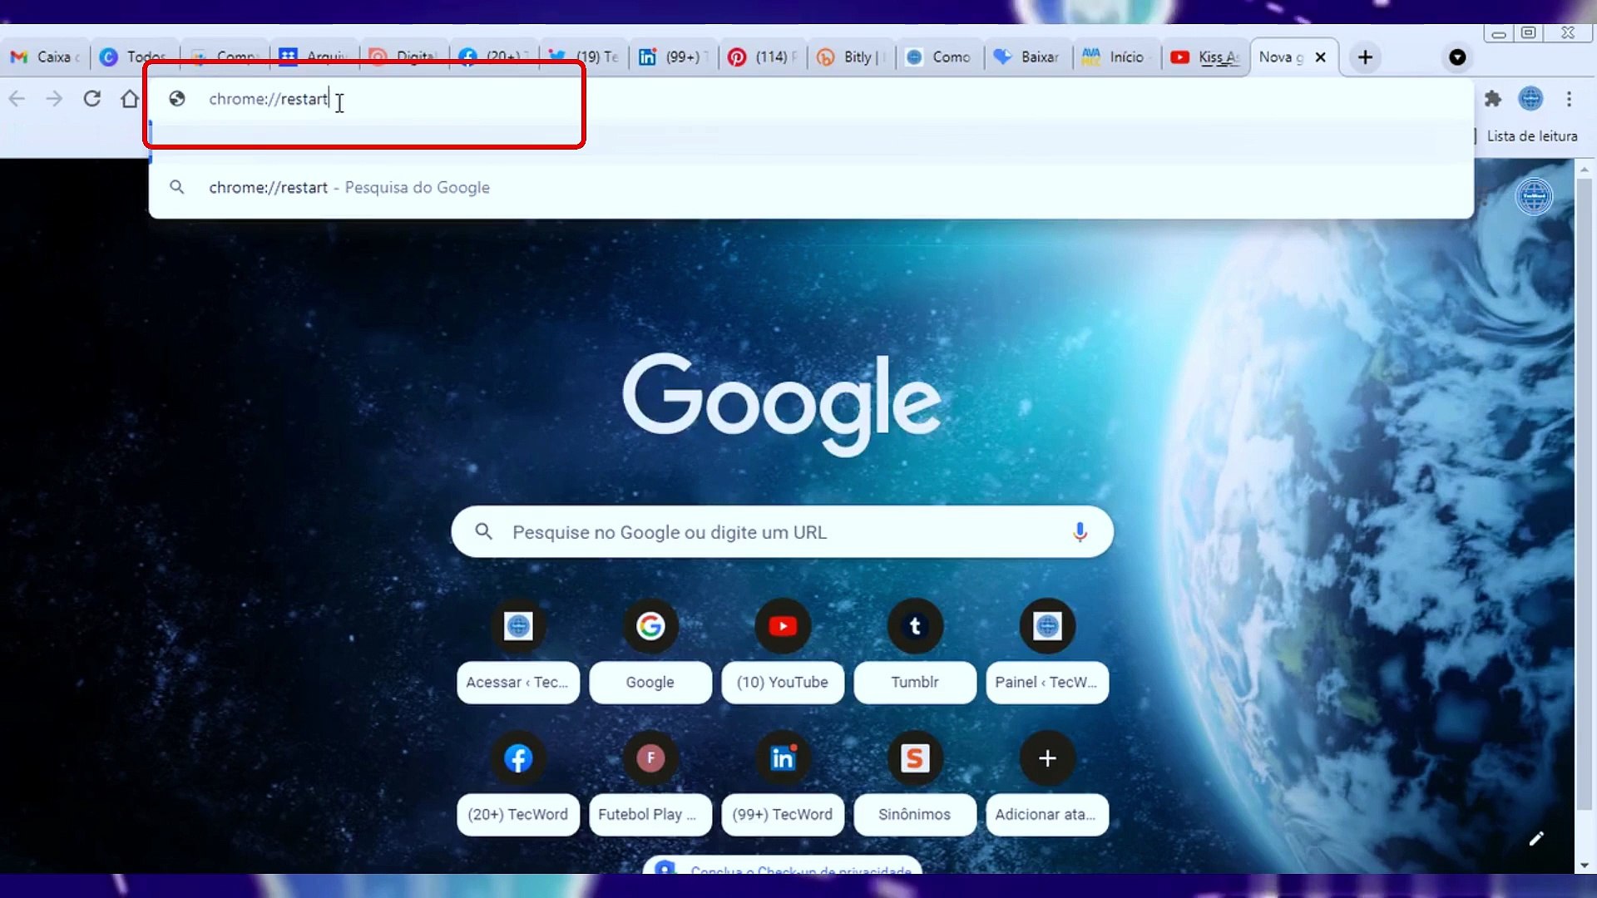1597x898 pixels.
Task: Click the Google label shortcut
Action: 650,683
